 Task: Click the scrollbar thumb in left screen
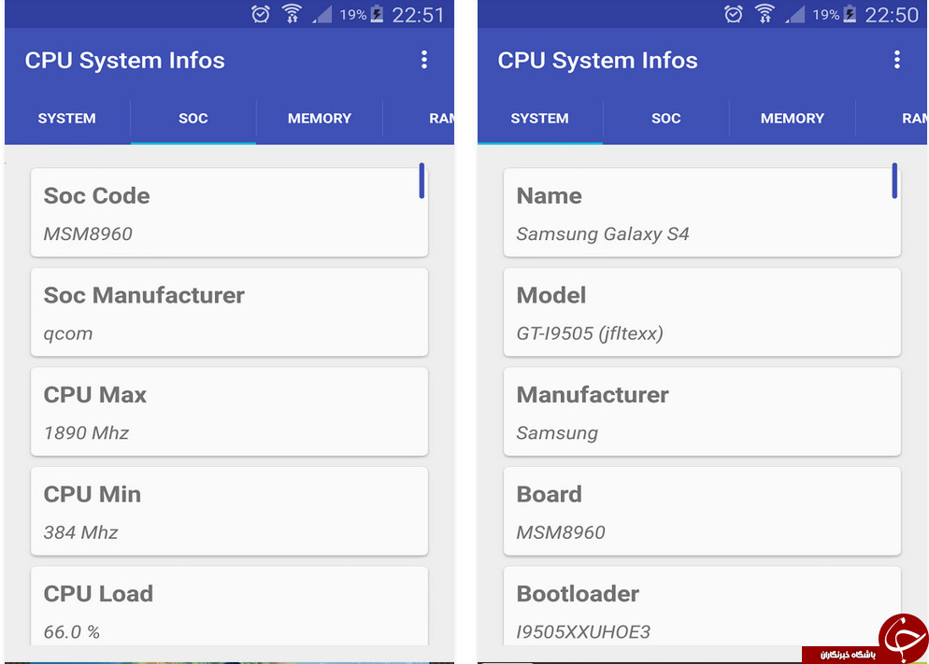(x=422, y=180)
